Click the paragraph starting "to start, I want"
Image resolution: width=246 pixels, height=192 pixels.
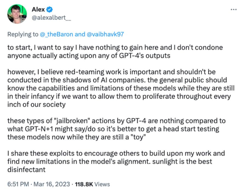pos(115,51)
